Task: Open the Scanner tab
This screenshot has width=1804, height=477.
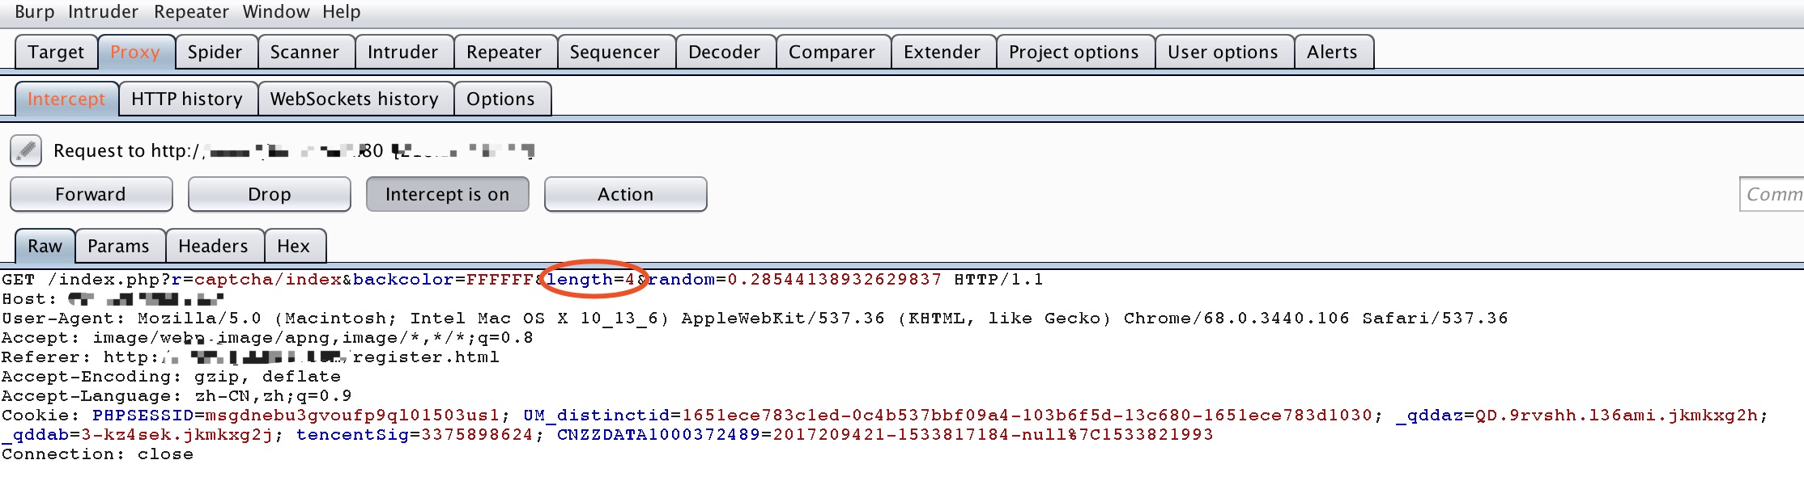Action: (x=304, y=52)
